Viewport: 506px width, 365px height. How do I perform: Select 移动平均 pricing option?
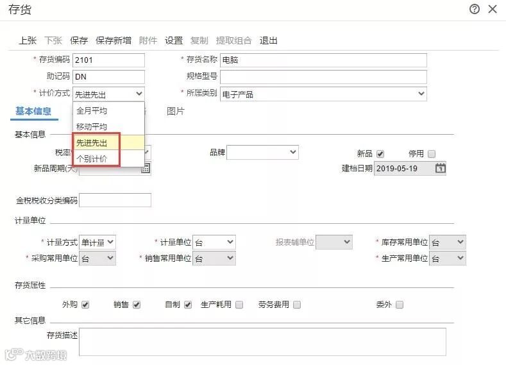pyautogui.click(x=108, y=126)
